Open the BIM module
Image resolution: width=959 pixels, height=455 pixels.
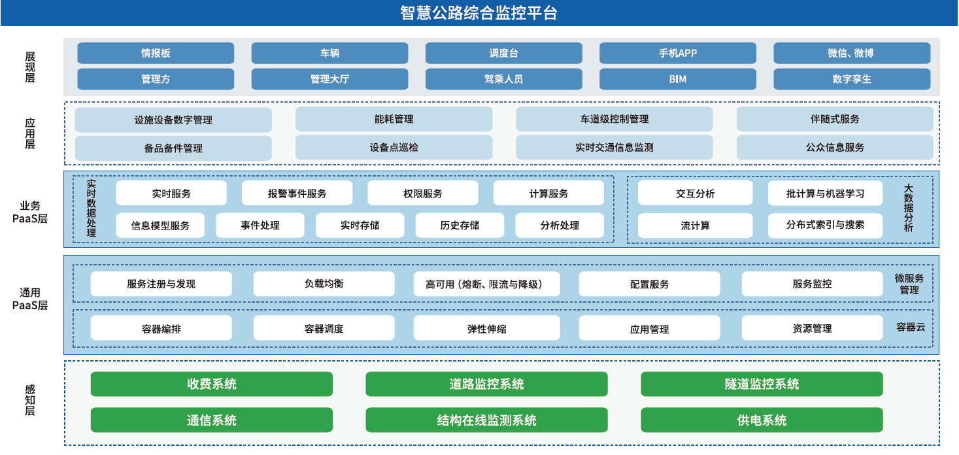pyautogui.click(x=677, y=78)
